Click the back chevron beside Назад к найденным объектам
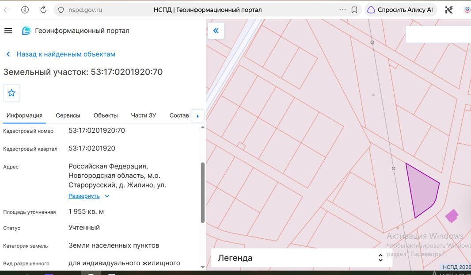The height and width of the screenshot is (275, 471). pyautogui.click(x=8, y=54)
